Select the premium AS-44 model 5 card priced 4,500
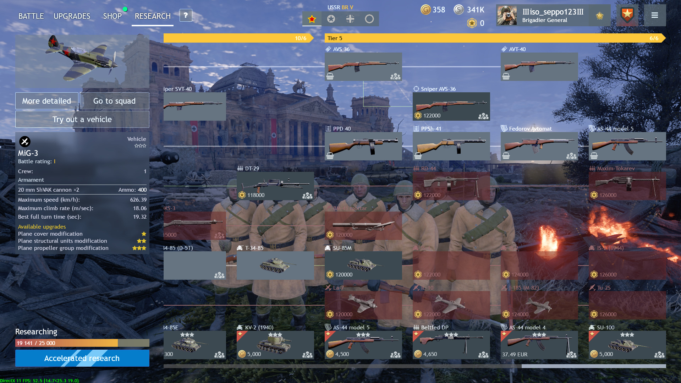 click(x=363, y=345)
